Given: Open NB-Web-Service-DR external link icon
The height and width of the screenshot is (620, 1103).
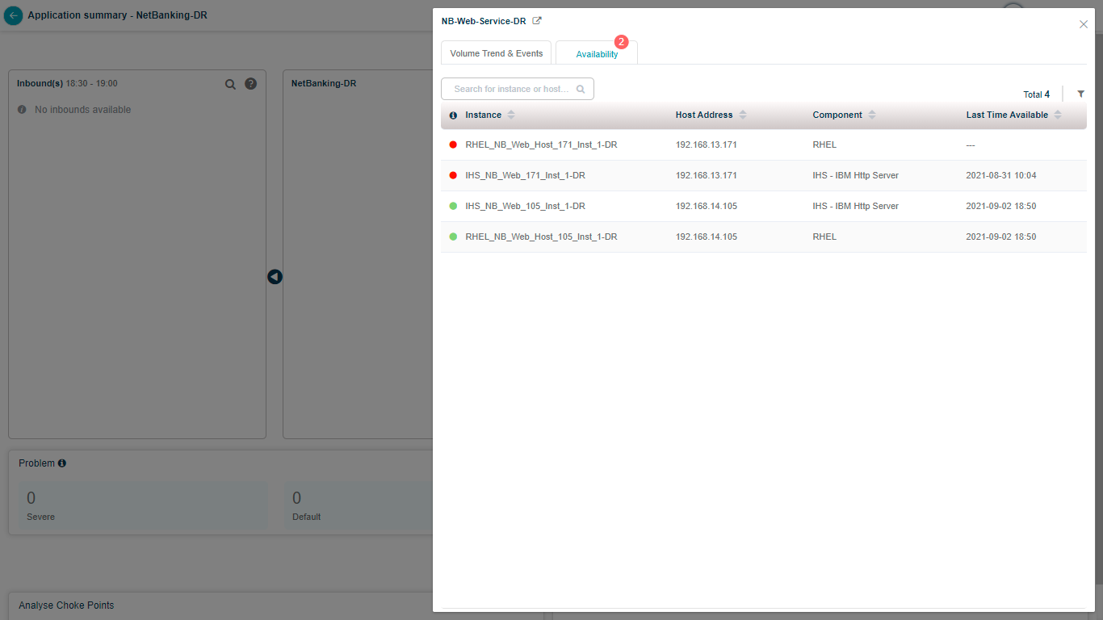Looking at the screenshot, I should [537, 21].
